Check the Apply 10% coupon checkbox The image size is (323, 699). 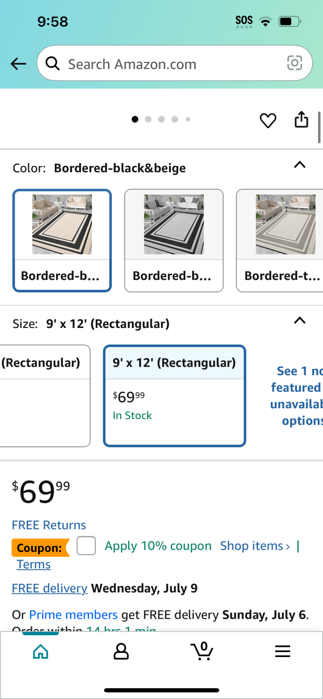(x=86, y=546)
